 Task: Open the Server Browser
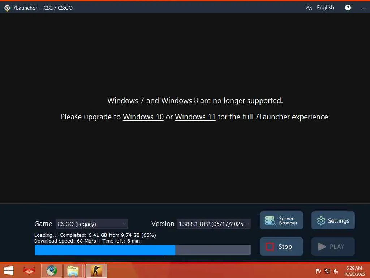(x=281, y=220)
